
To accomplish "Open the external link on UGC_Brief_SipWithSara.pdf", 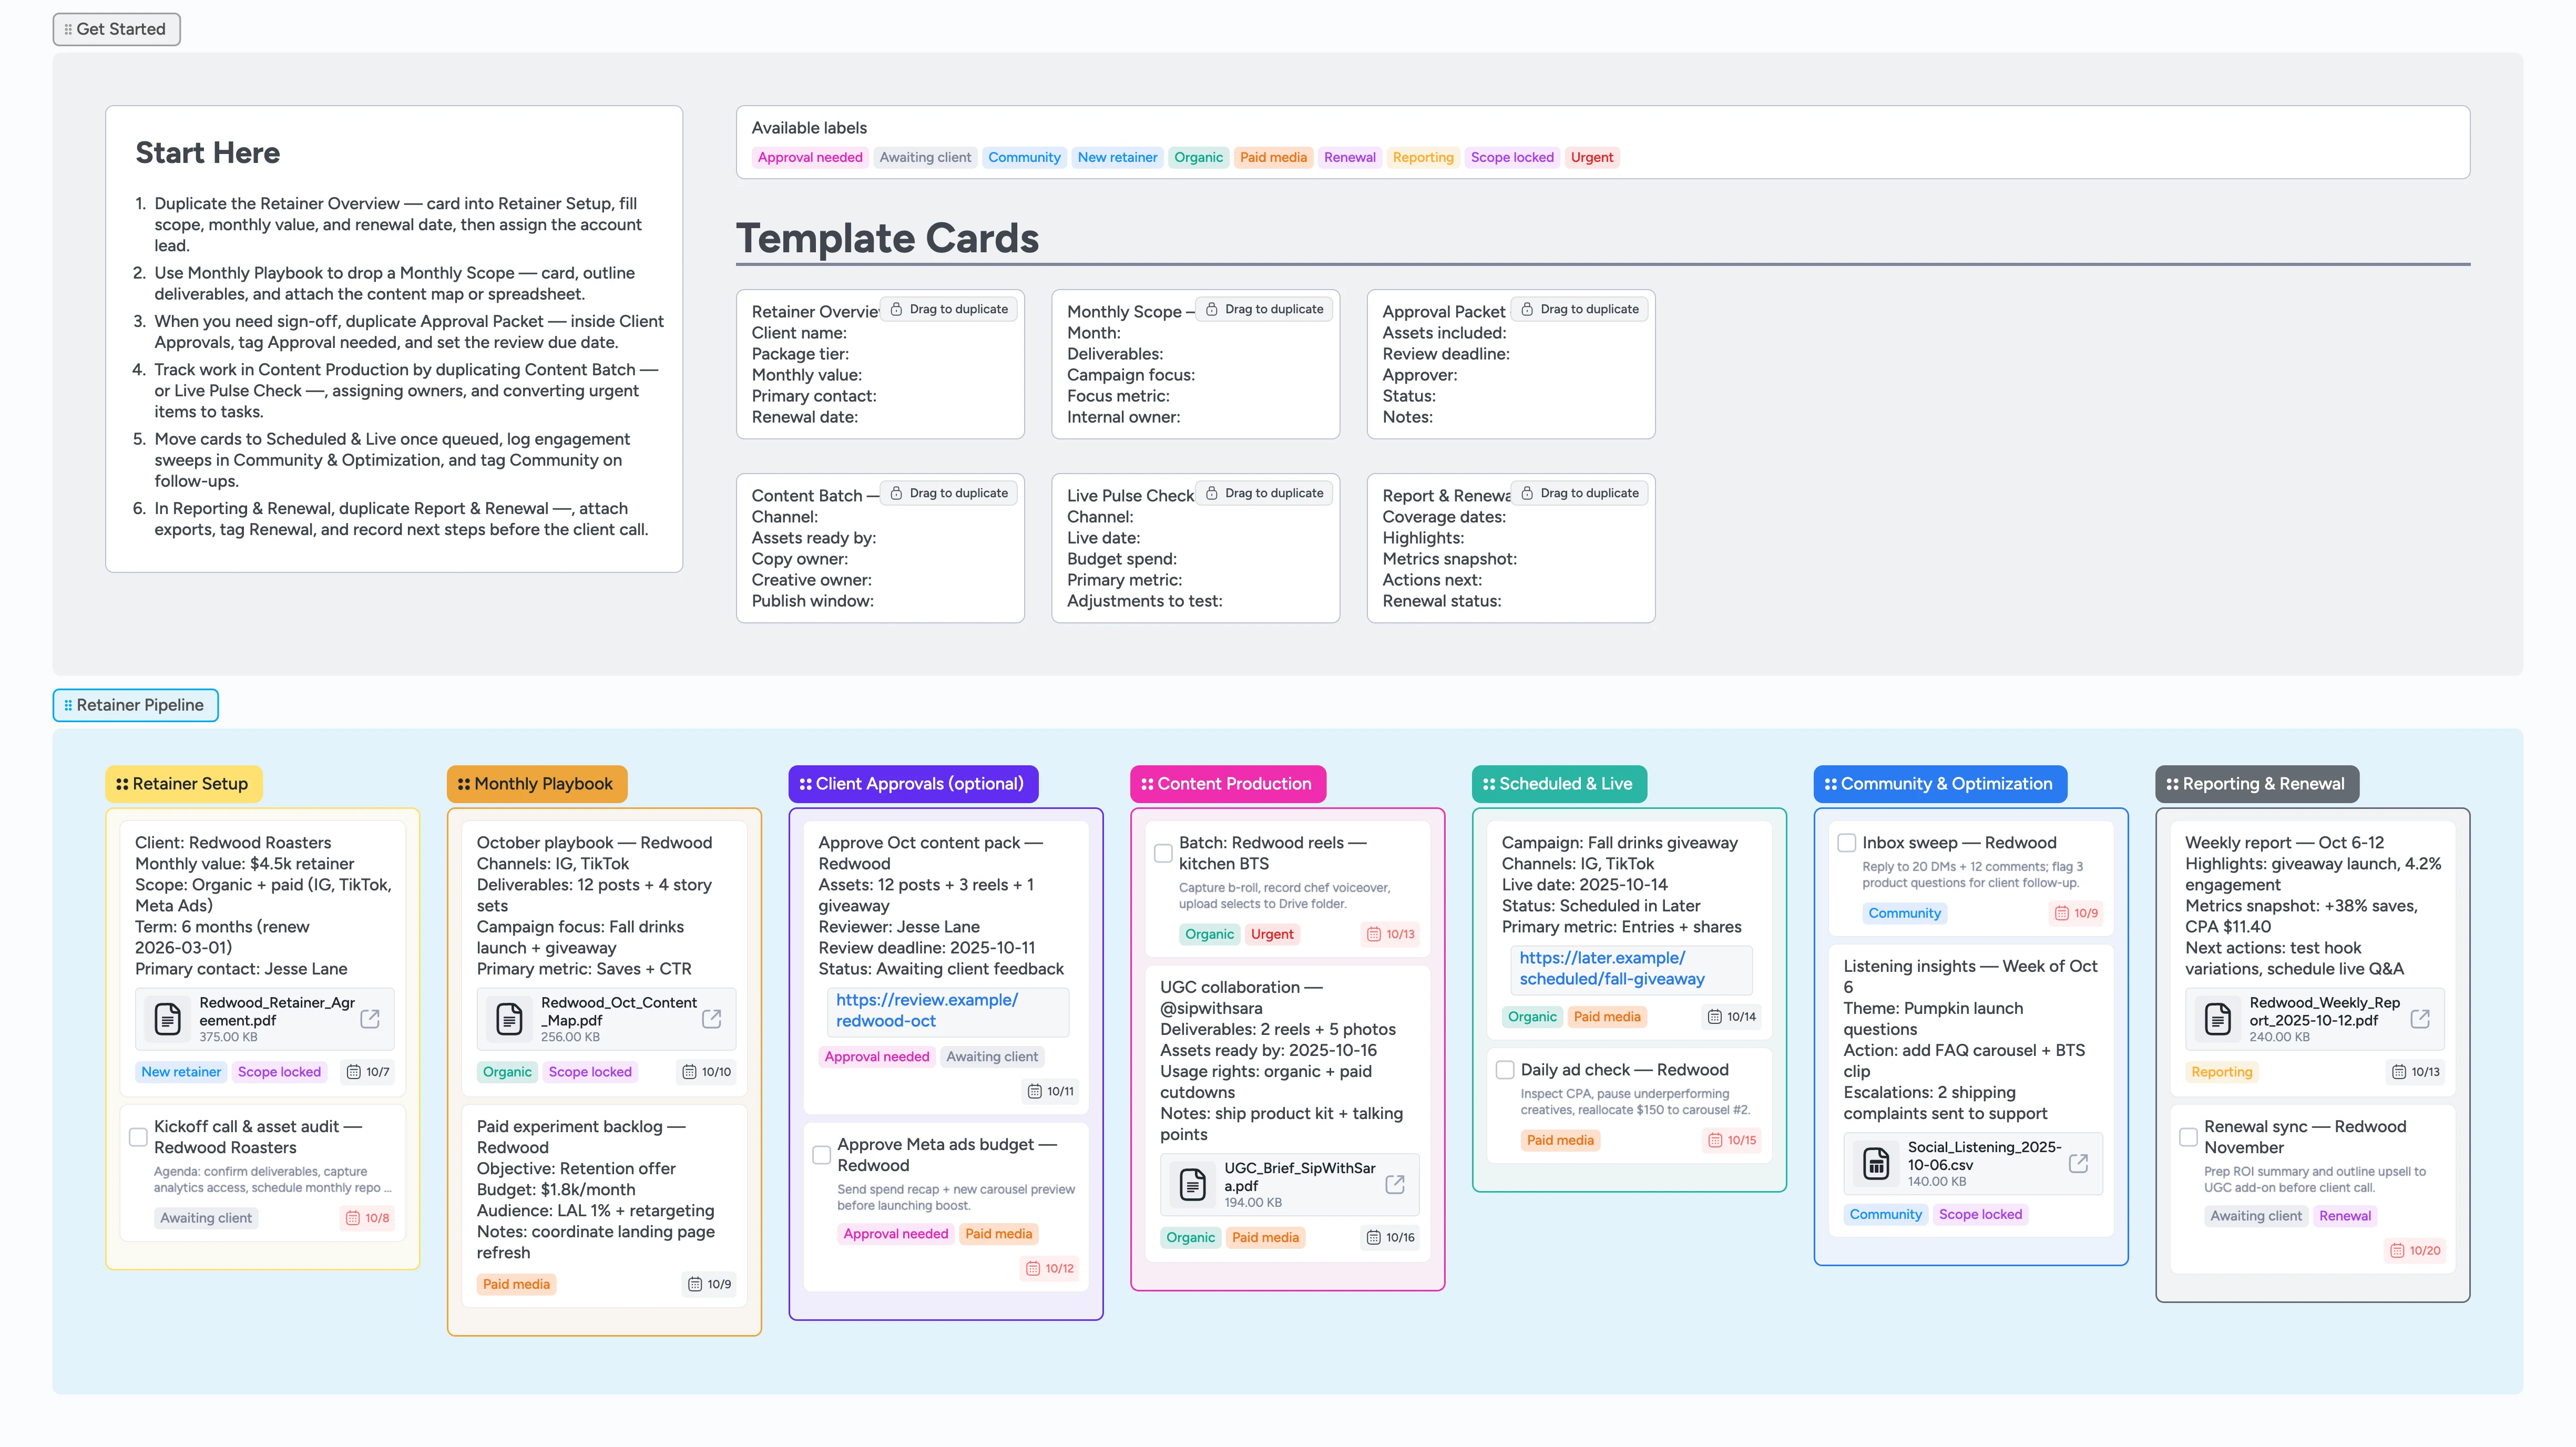I will coord(1394,1184).
